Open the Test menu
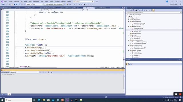Screen dimensions: 183x102 pyautogui.click(x=42, y=1)
